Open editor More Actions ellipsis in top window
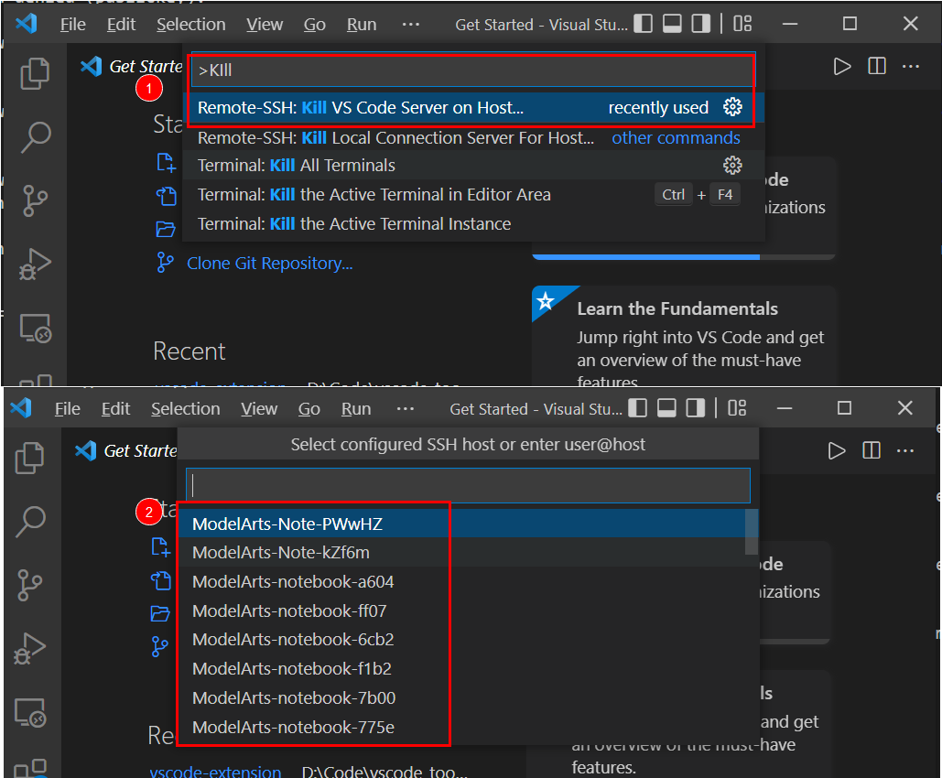 tap(911, 66)
